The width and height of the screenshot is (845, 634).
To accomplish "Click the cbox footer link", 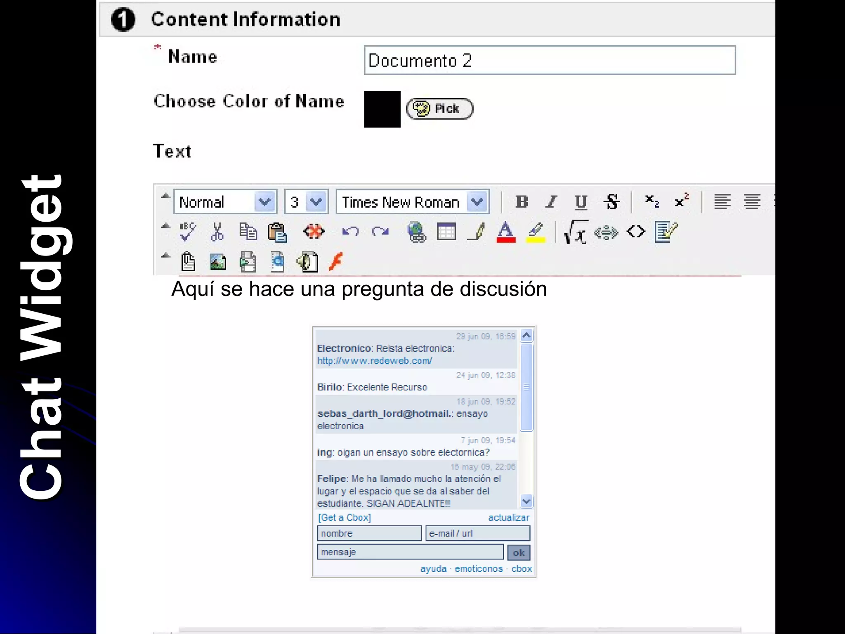I will point(522,569).
